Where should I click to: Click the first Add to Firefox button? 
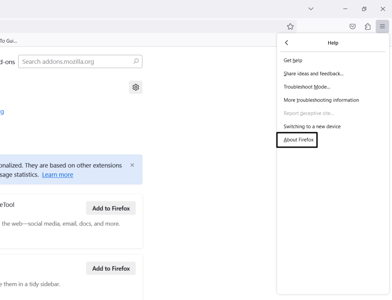(111, 208)
